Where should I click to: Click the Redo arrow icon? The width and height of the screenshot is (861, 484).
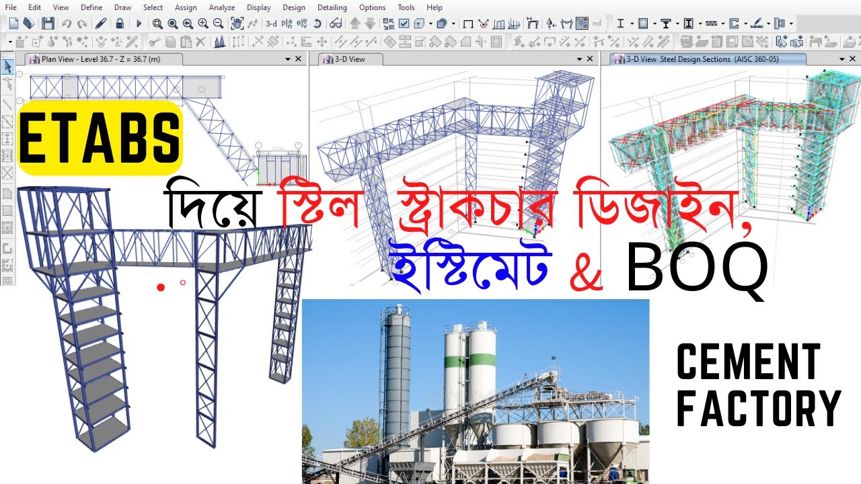coord(81,24)
